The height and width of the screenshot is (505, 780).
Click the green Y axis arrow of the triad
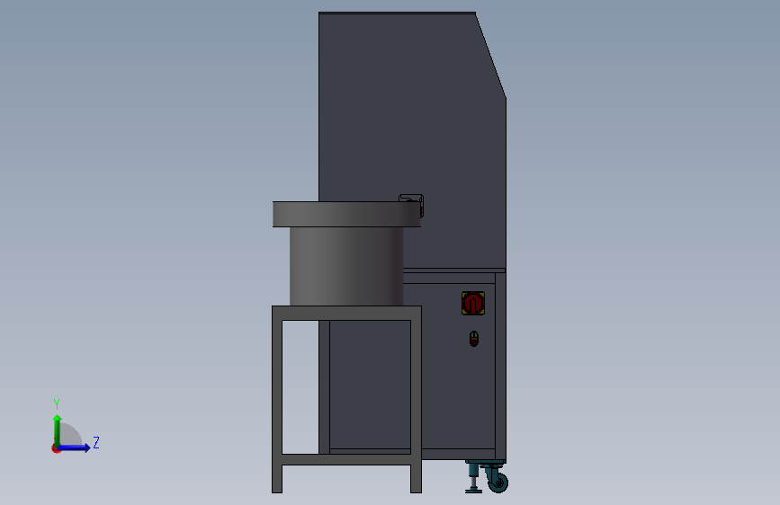[58, 430]
